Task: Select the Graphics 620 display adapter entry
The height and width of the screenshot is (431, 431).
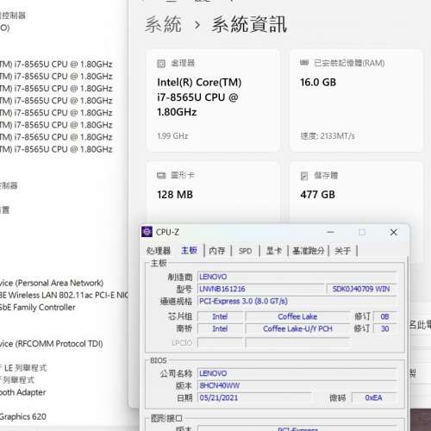Action: [x=23, y=416]
